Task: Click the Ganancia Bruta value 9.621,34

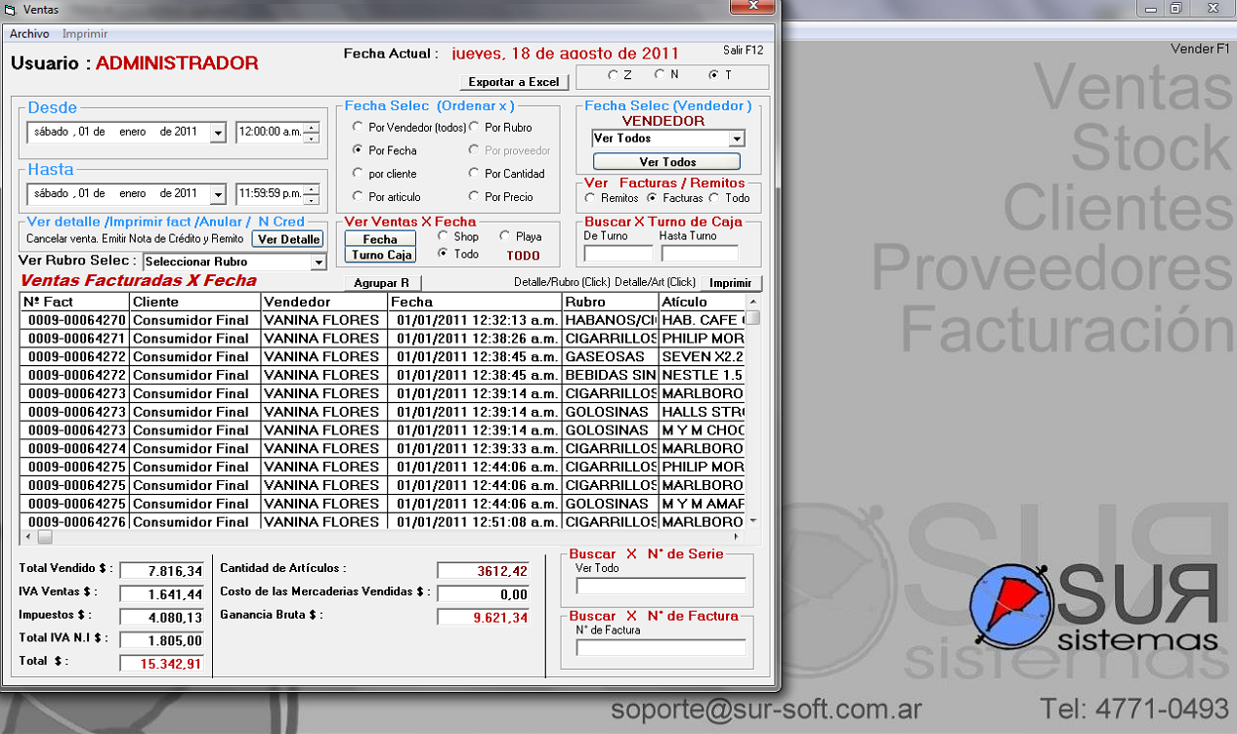Action: click(x=483, y=617)
